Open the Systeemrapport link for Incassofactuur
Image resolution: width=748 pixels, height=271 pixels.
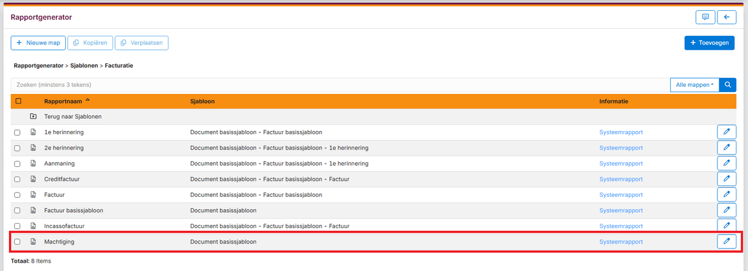pos(620,226)
